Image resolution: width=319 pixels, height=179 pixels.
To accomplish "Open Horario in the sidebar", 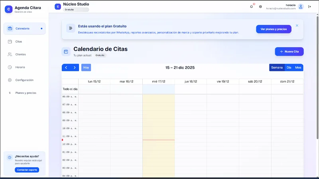I will [x=24, y=67].
